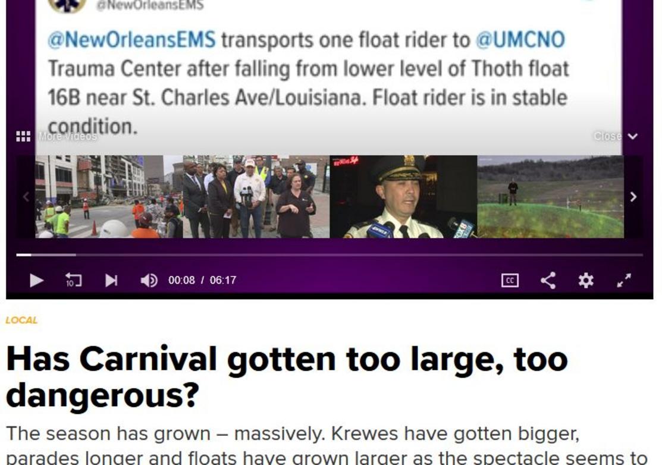Open the police chief interview thumbnail
Screen dimensions: 662x465
tap(403, 197)
